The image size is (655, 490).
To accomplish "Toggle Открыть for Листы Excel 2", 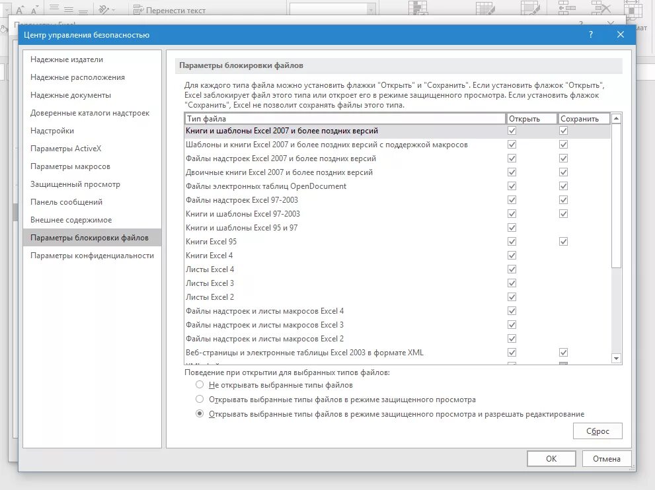I will [x=512, y=297].
